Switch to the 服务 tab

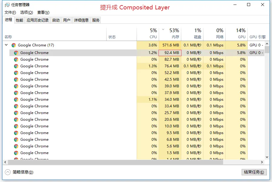(96, 20)
